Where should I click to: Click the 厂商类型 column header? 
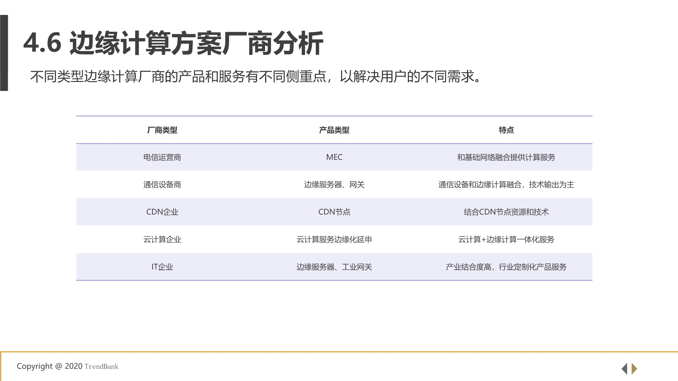163,130
